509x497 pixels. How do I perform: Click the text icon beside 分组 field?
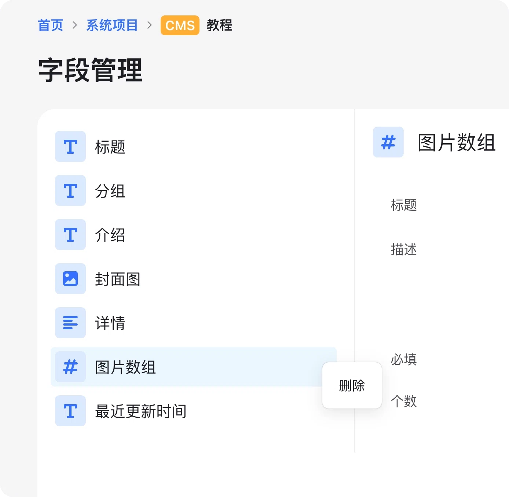click(x=70, y=191)
